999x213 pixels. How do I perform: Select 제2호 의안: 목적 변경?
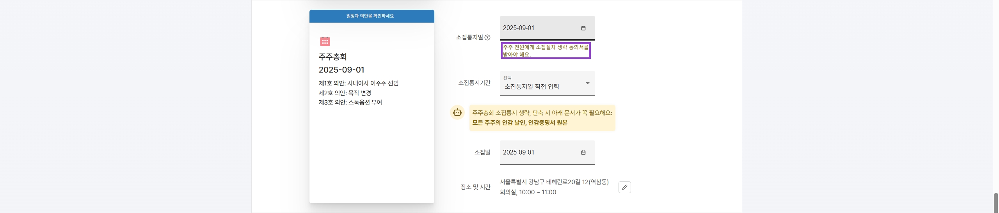point(345,93)
